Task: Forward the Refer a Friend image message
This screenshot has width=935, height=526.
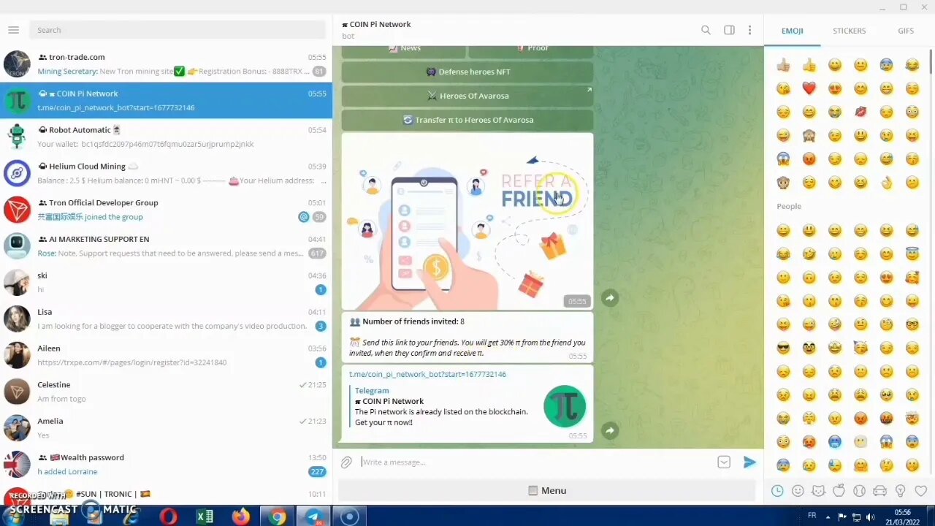Action: [610, 298]
